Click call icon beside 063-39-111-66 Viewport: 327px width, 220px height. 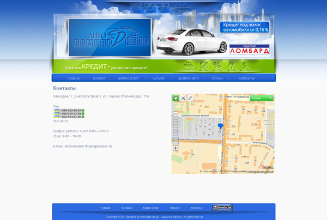(x=83, y=117)
